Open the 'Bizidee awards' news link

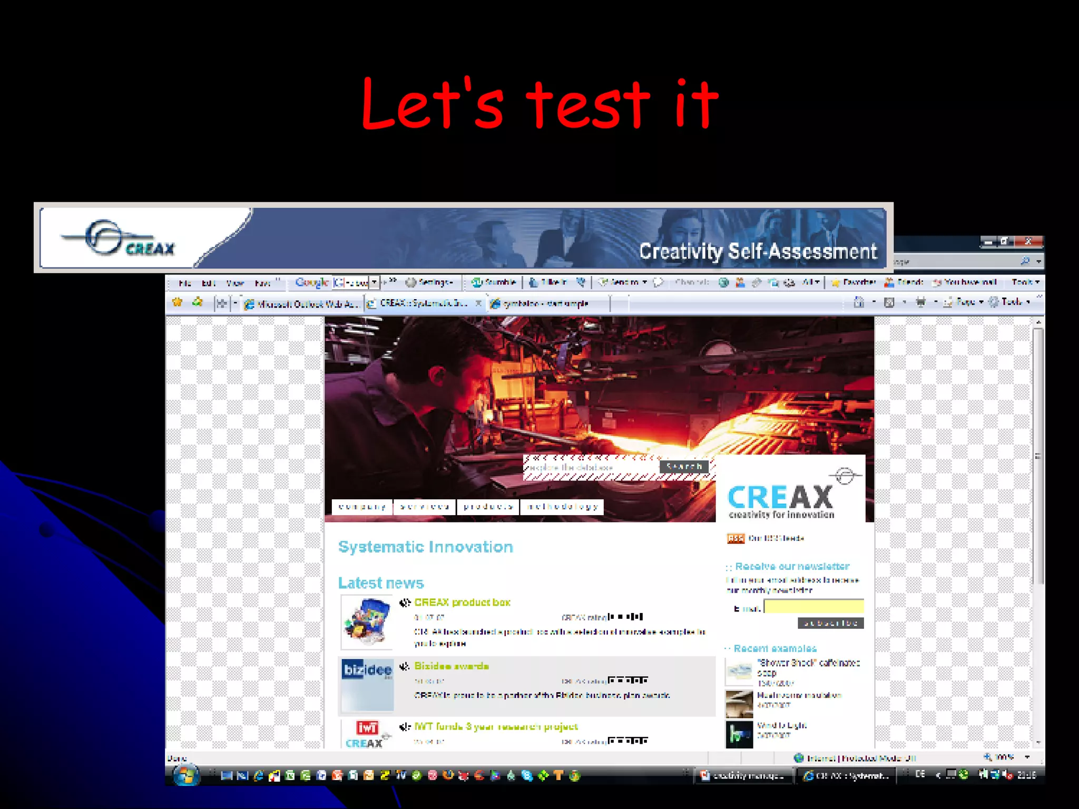click(x=452, y=666)
